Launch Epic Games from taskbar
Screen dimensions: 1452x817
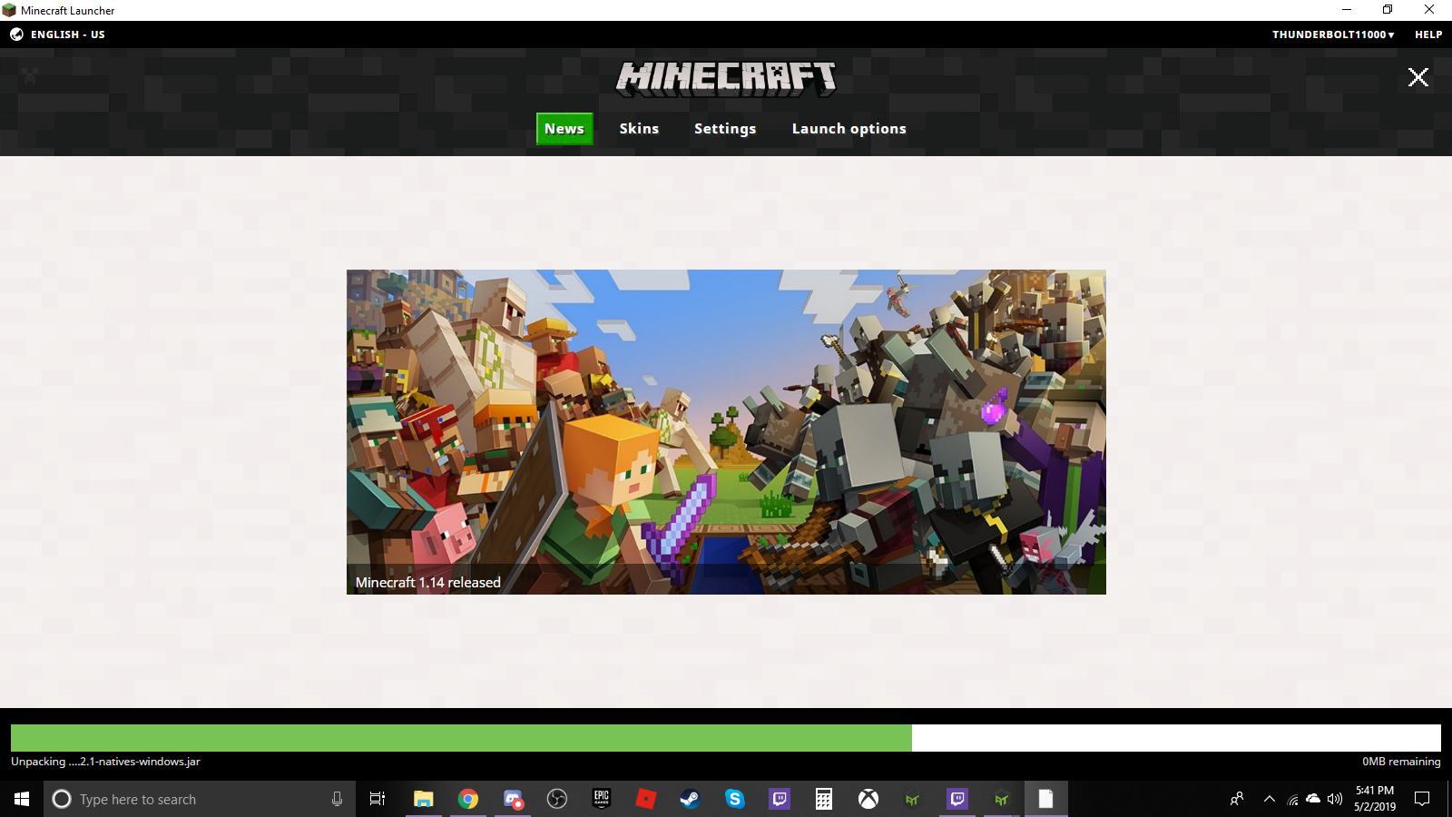click(x=602, y=799)
